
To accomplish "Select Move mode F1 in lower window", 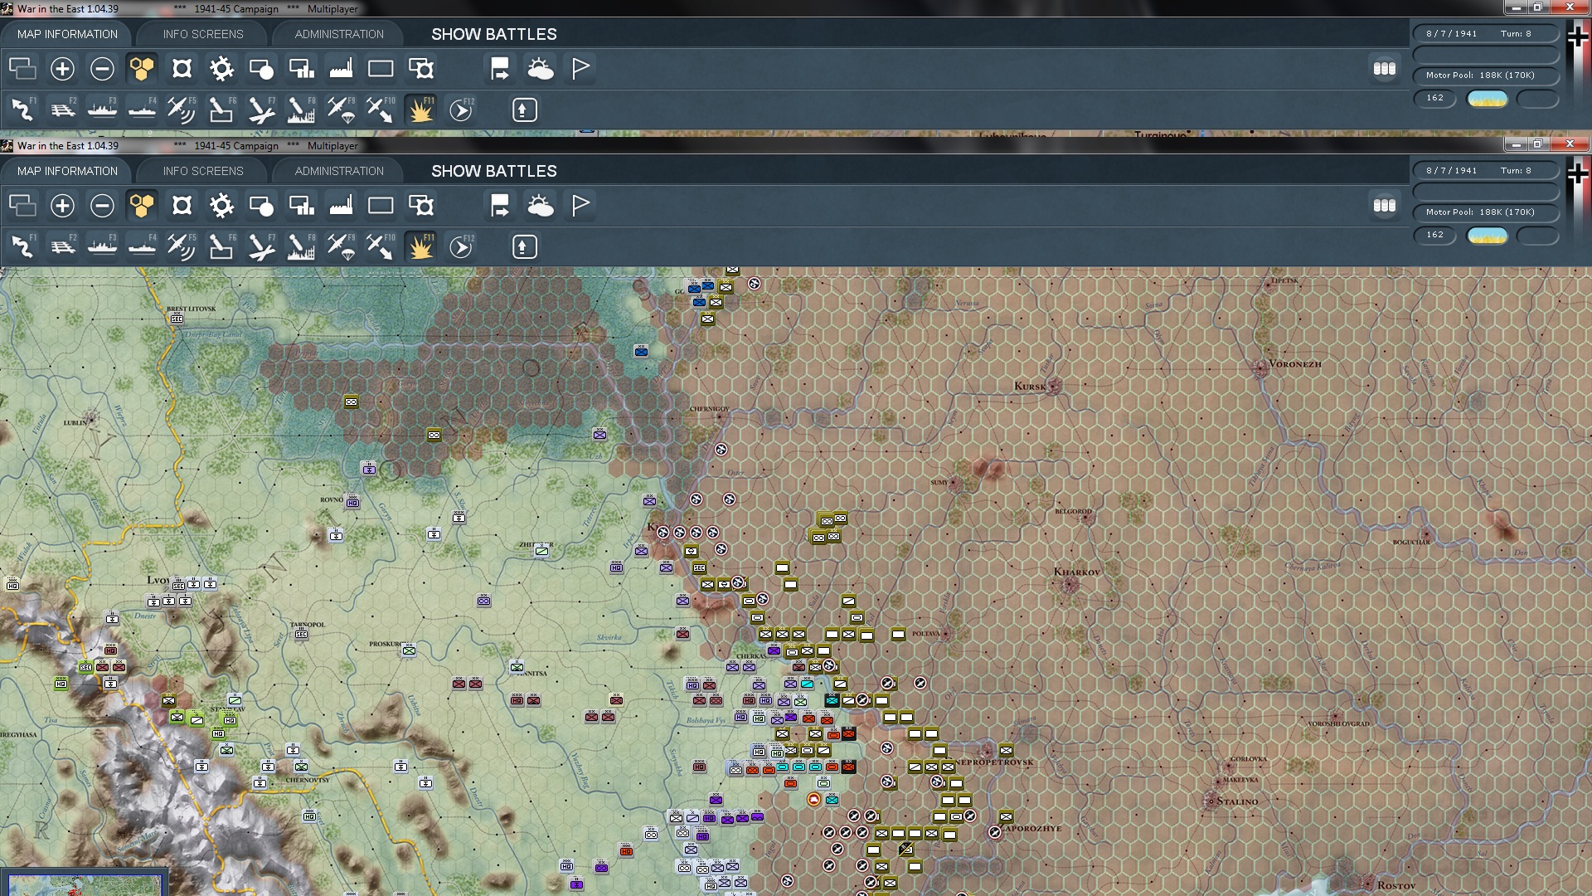I will tap(23, 247).
